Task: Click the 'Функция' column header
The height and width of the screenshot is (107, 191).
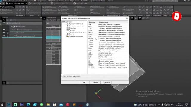Action: tap(93, 22)
